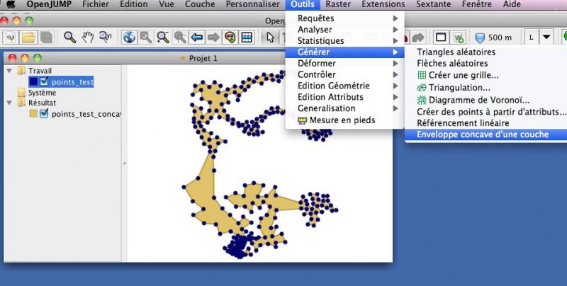
Task: Click the previous view blue arrow icon
Action: pyautogui.click(x=197, y=37)
